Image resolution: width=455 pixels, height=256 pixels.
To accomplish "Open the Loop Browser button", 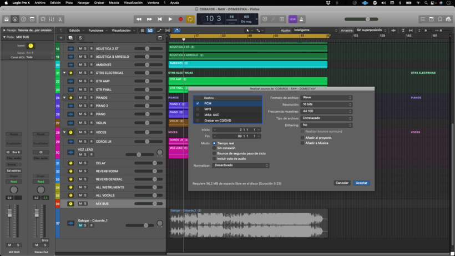I will (440, 19).
